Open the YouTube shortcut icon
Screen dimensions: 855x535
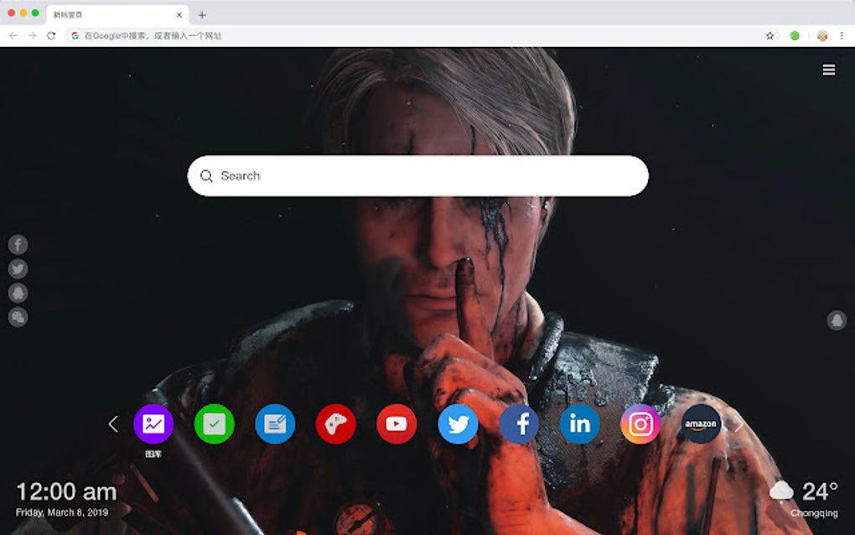point(396,424)
